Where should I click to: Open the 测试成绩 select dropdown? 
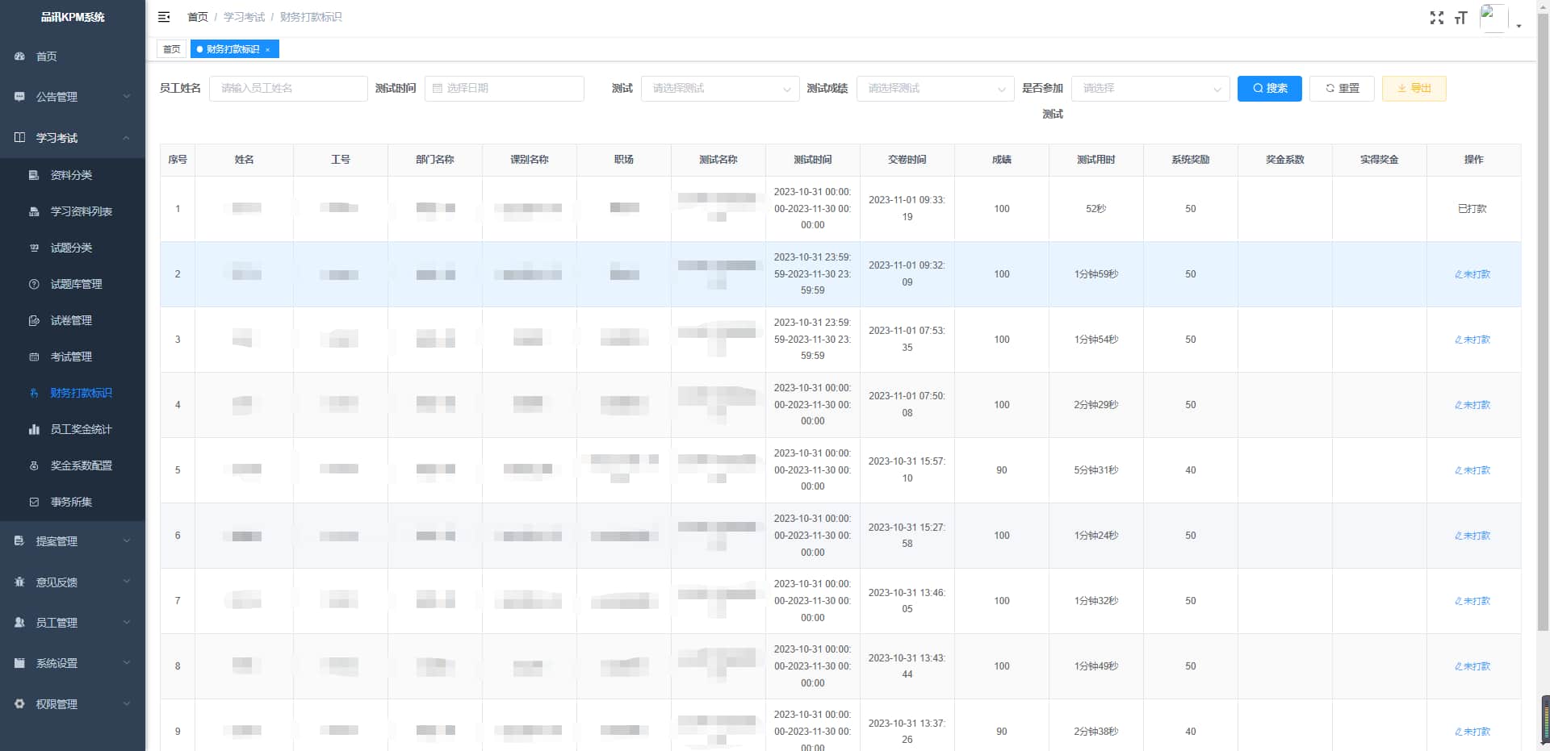point(935,89)
